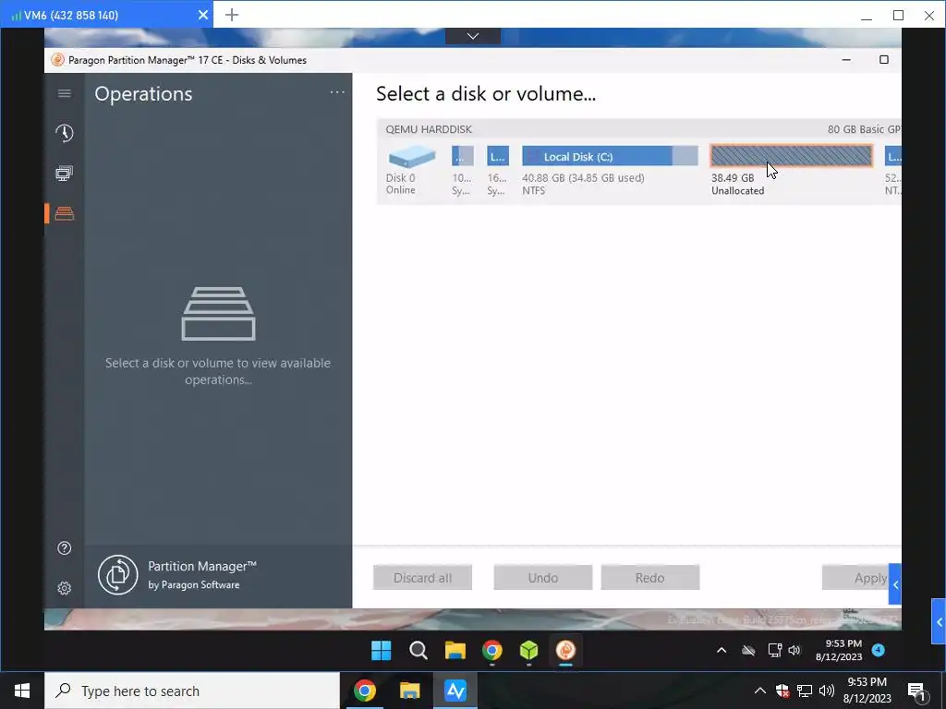The image size is (946, 709).
Task: Open the hamburger menu in Paragon sidebar
Action: pos(65,93)
